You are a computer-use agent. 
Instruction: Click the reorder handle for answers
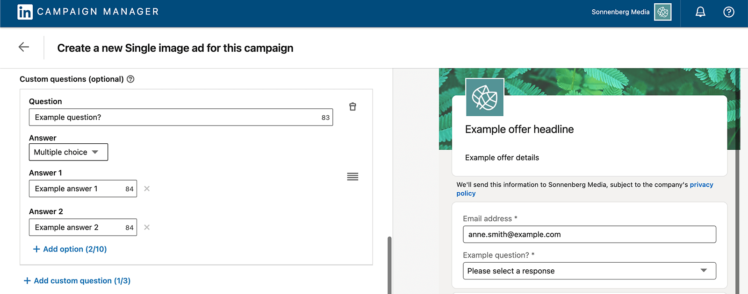(352, 176)
